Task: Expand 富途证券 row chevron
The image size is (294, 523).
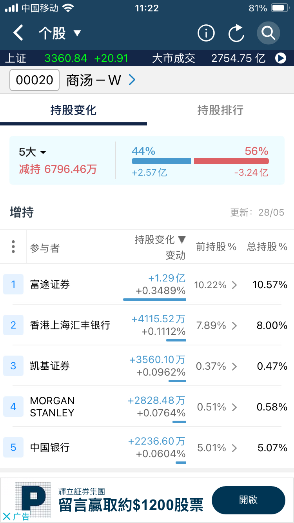Action: click(234, 285)
